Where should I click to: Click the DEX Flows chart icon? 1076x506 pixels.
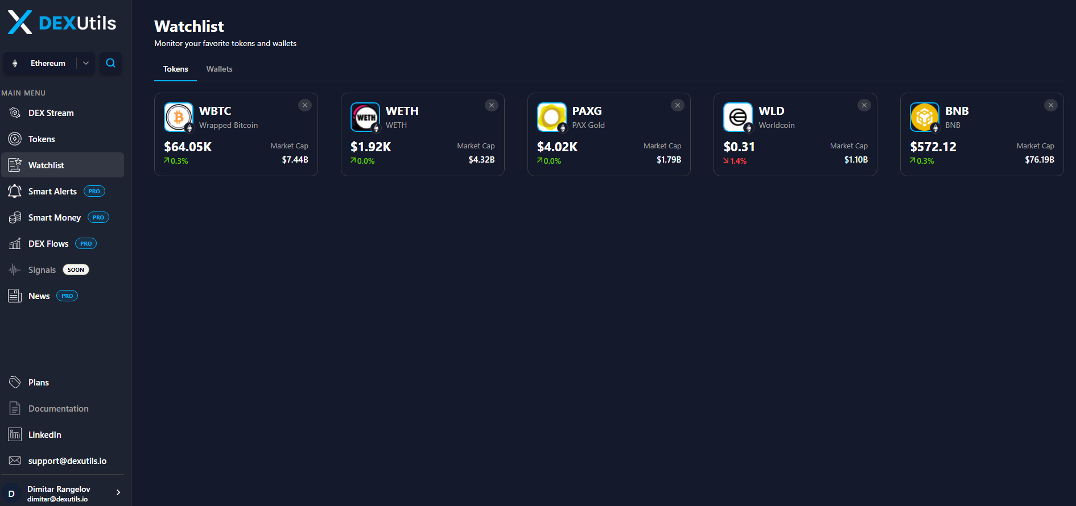15,243
